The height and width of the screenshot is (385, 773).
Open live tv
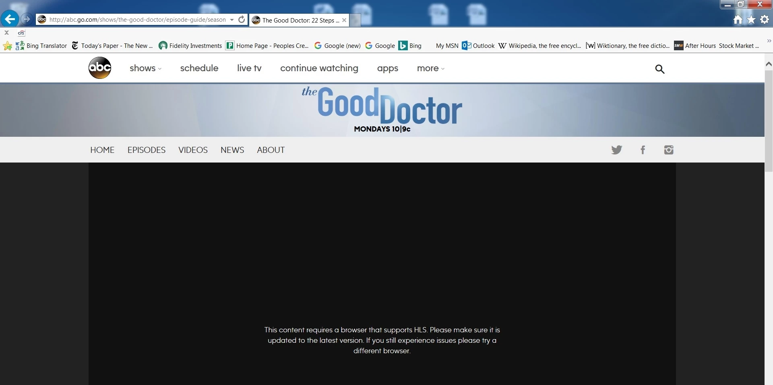click(249, 68)
